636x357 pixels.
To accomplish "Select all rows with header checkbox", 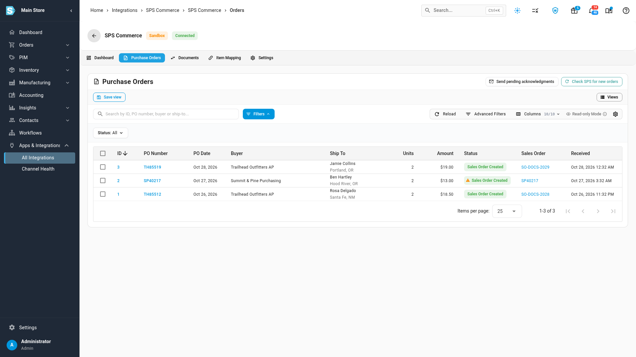I will click(x=103, y=153).
